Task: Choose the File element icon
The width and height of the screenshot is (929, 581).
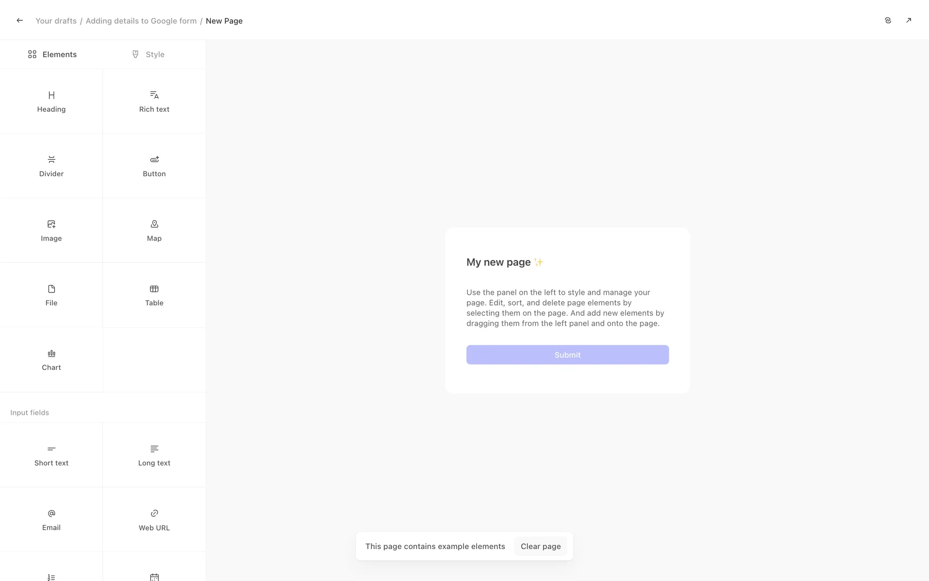Action: (x=51, y=289)
